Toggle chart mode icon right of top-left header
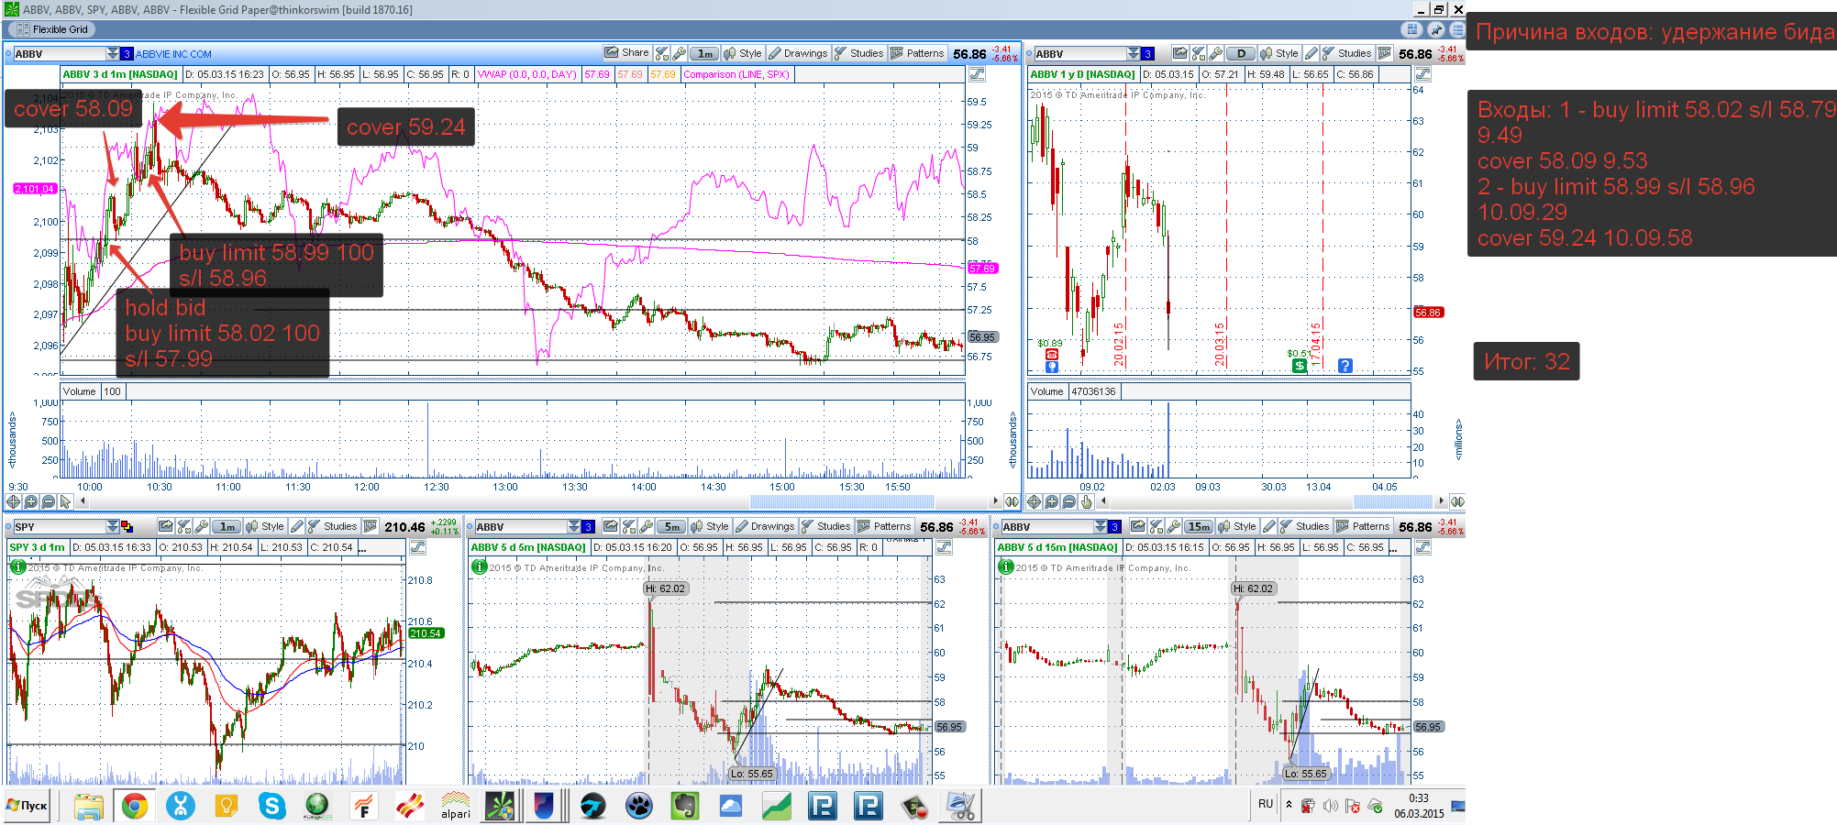 (978, 74)
